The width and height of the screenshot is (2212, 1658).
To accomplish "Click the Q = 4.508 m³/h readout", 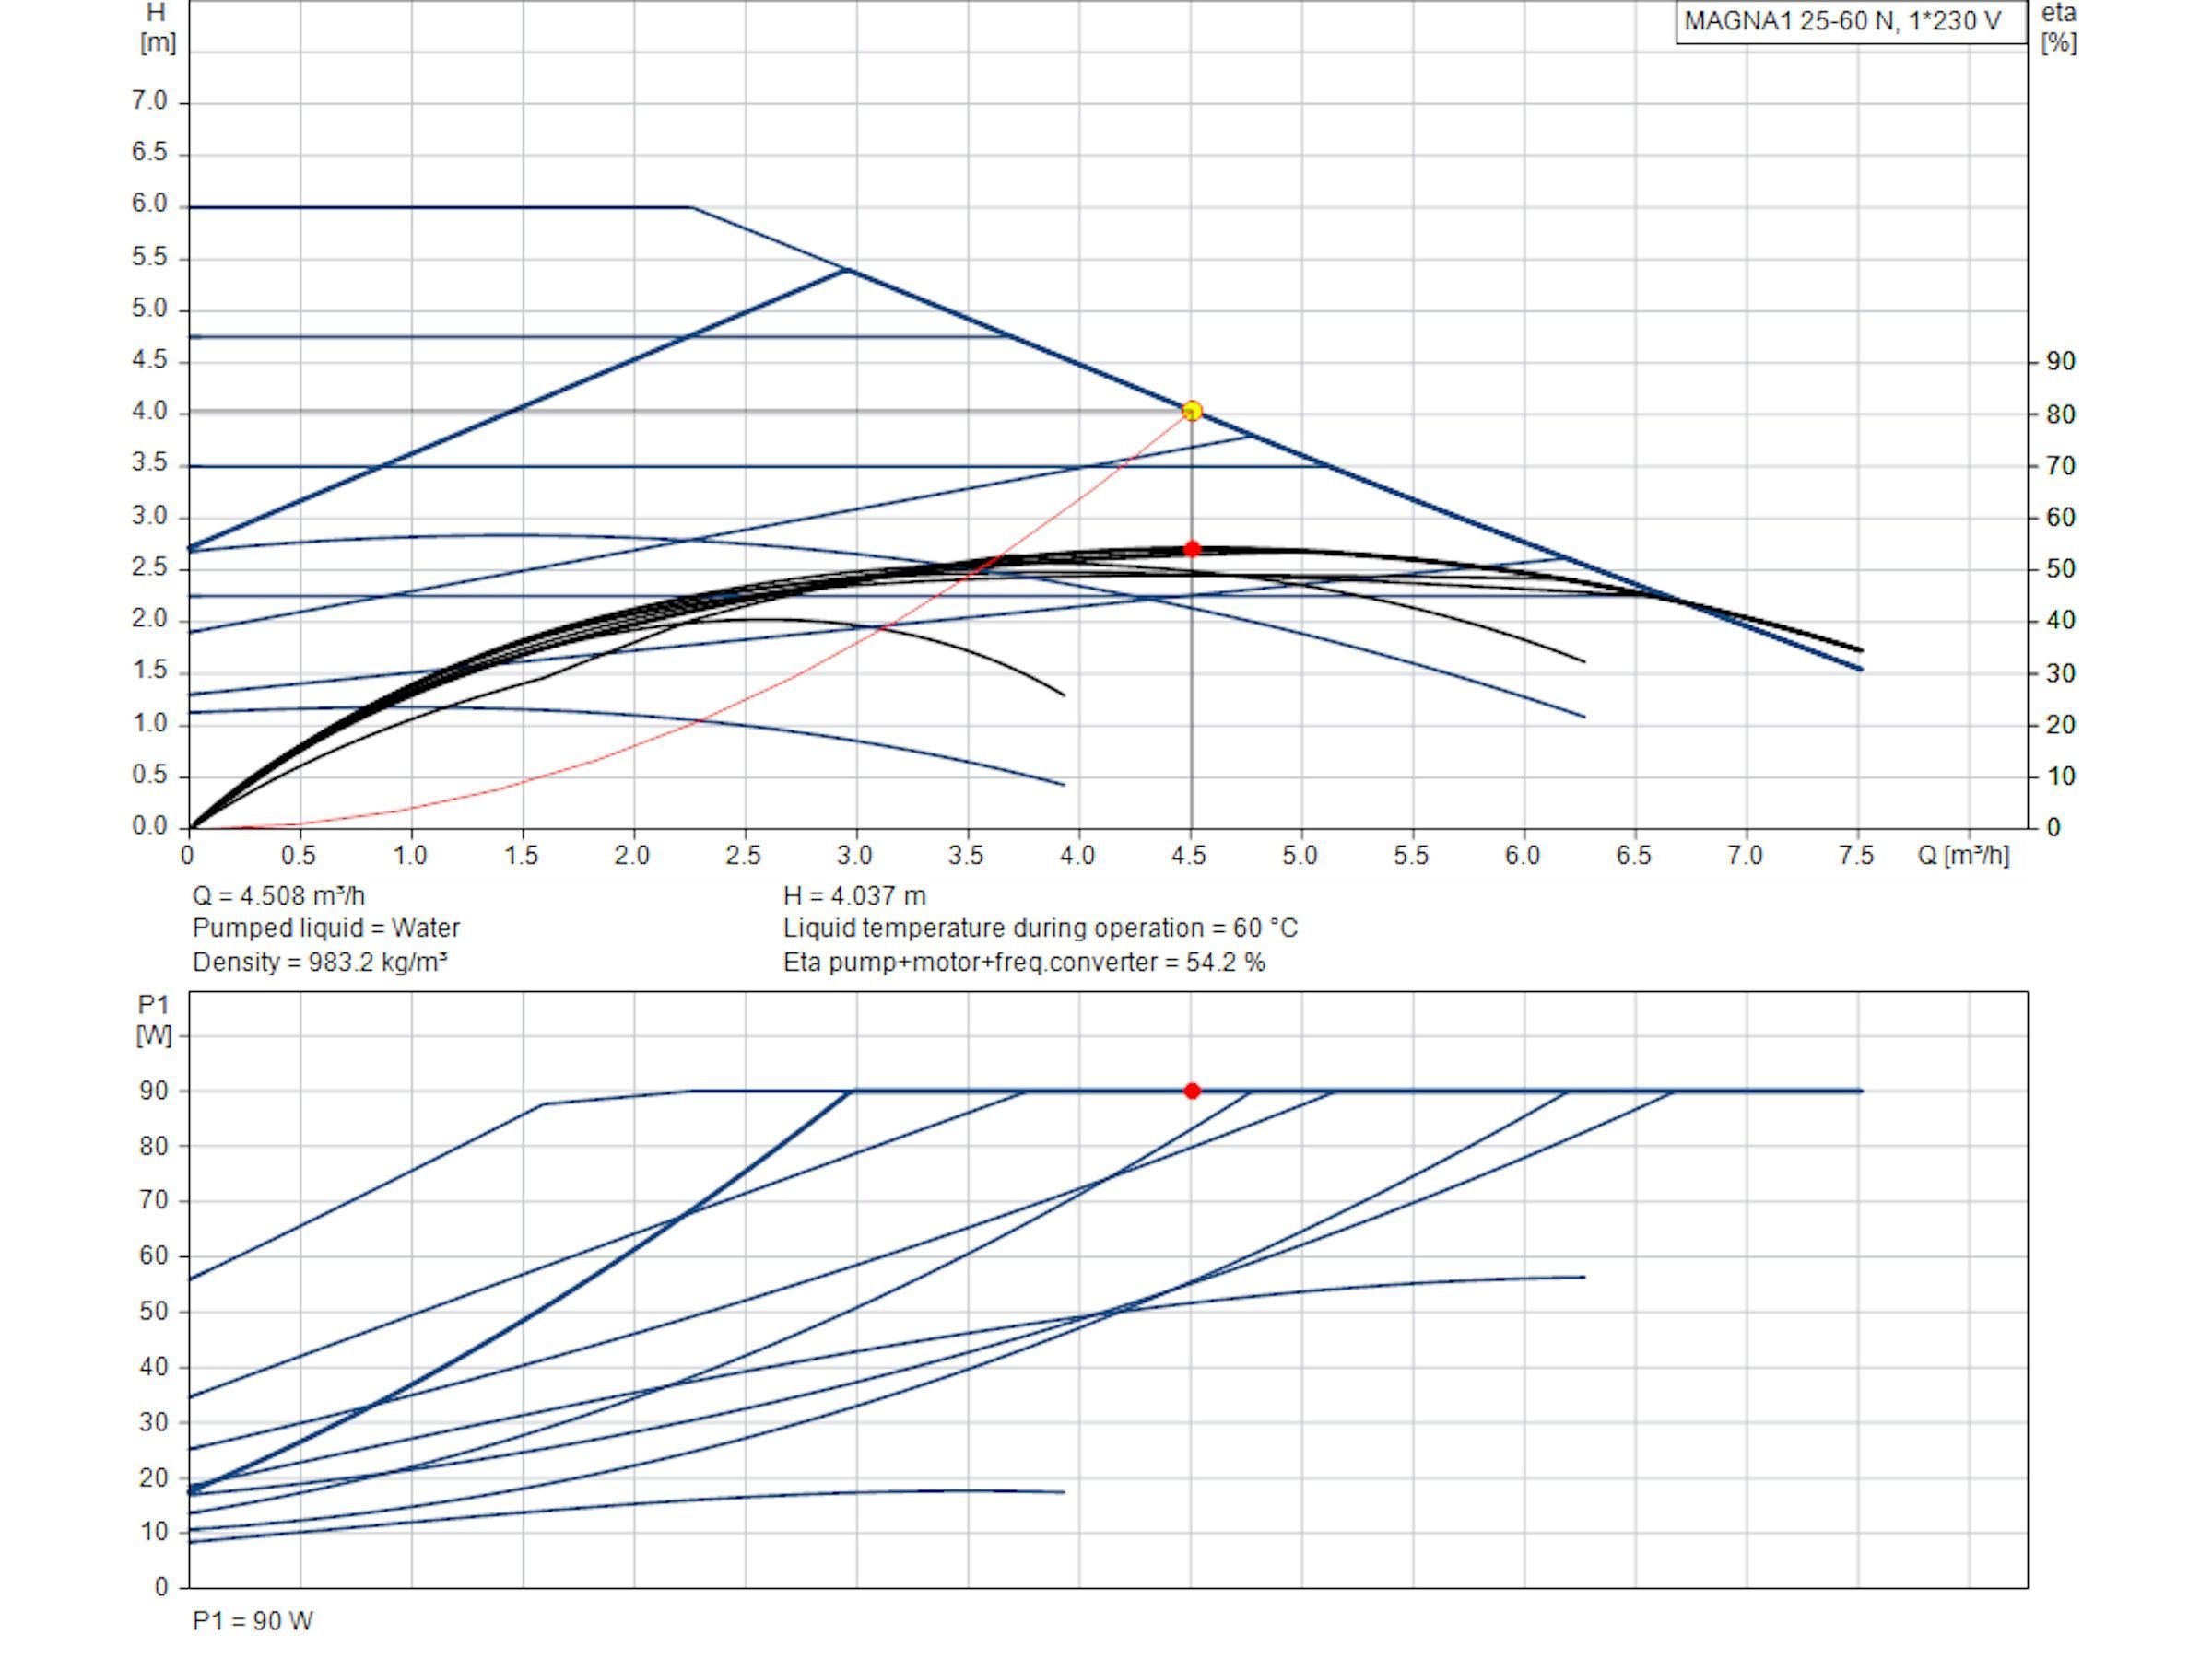I will click(x=279, y=895).
